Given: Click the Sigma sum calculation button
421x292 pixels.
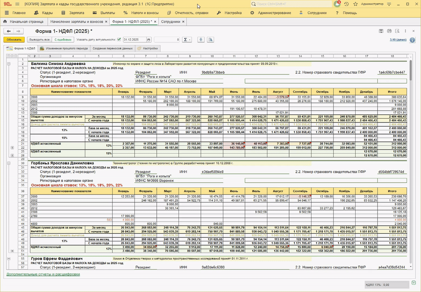Looking at the screenshot, I should tap(187, 40).
